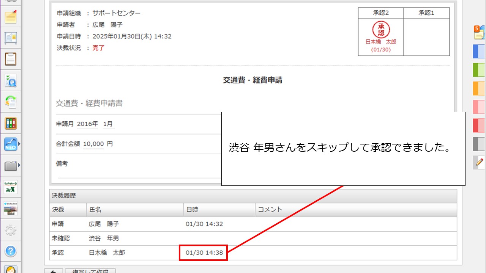
Task: Click the 申請日時 value 2025年01月30日(木) 14:32
Action: (132, 36)
